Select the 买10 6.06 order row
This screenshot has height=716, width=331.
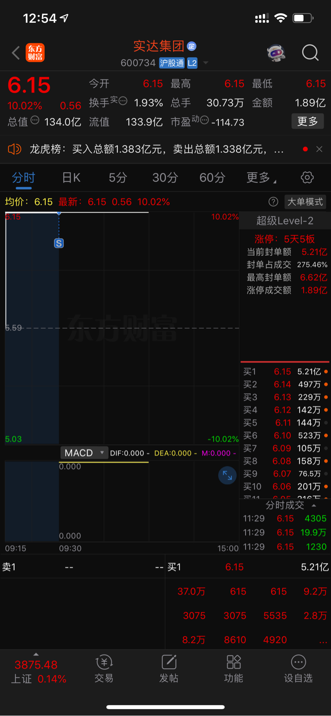point(285,487)
